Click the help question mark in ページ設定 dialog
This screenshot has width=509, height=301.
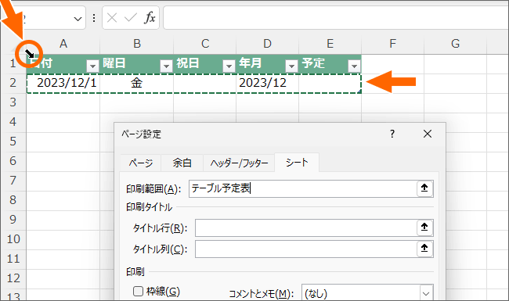pyautogui.click(x=392, y=134)
